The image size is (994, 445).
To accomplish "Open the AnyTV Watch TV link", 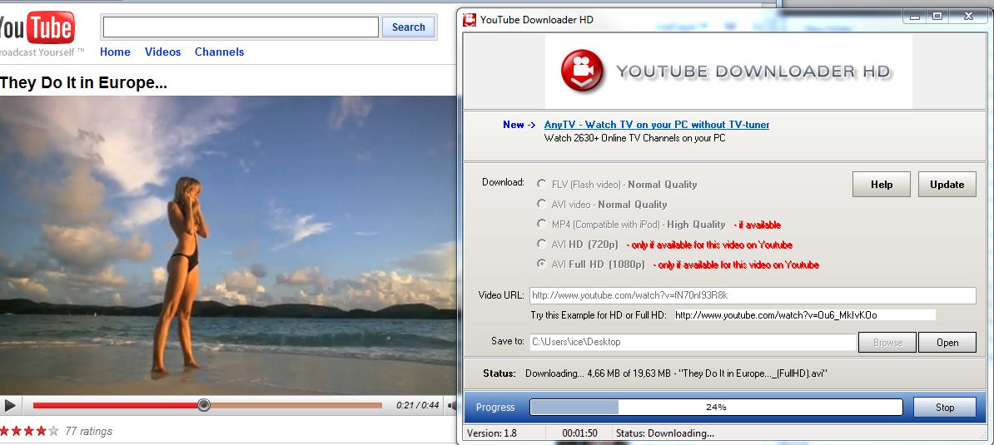I will (x=657, y=125).
